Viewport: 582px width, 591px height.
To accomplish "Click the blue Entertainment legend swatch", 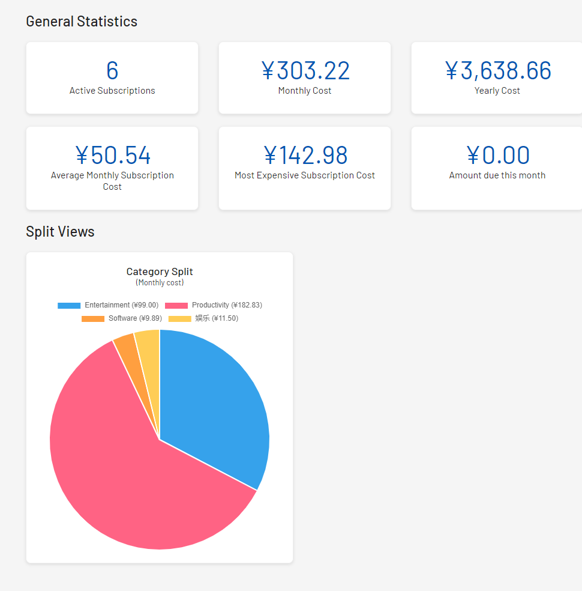I will point(69,305).
